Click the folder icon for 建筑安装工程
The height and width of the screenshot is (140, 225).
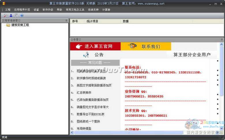click(8, 25)
